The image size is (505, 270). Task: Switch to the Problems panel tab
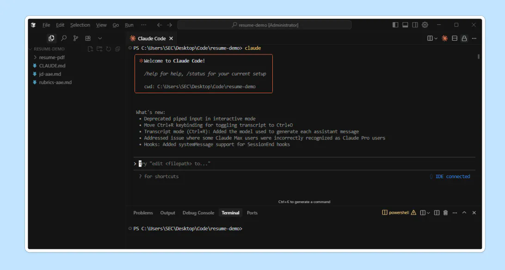click(x=143, y=213)
